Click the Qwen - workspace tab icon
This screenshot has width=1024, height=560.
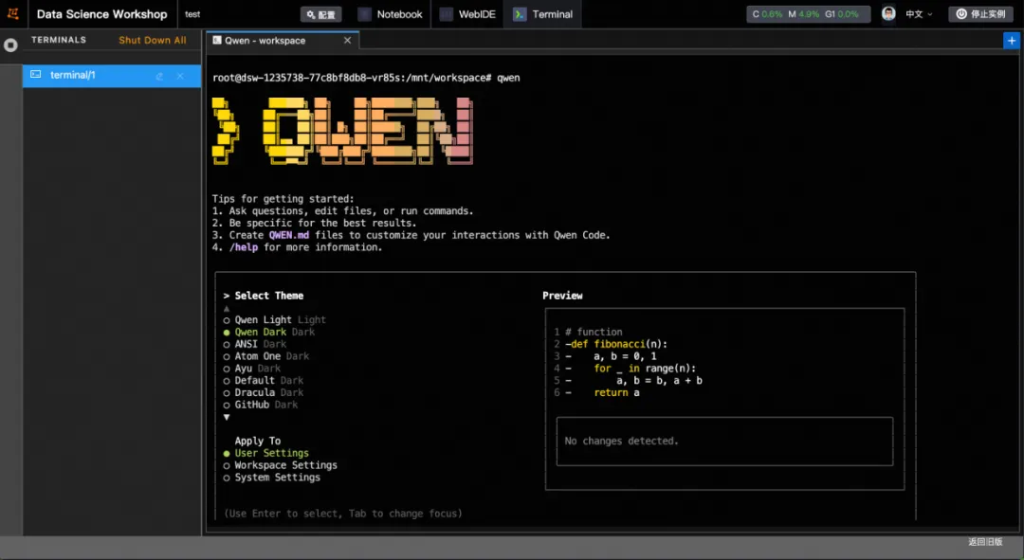(217, 40)
